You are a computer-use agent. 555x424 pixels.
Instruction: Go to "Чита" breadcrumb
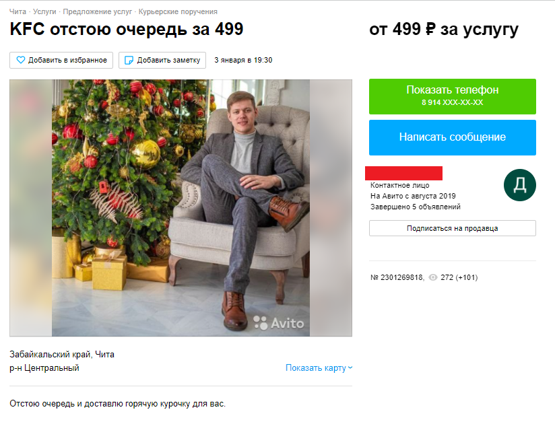(18, 11)
